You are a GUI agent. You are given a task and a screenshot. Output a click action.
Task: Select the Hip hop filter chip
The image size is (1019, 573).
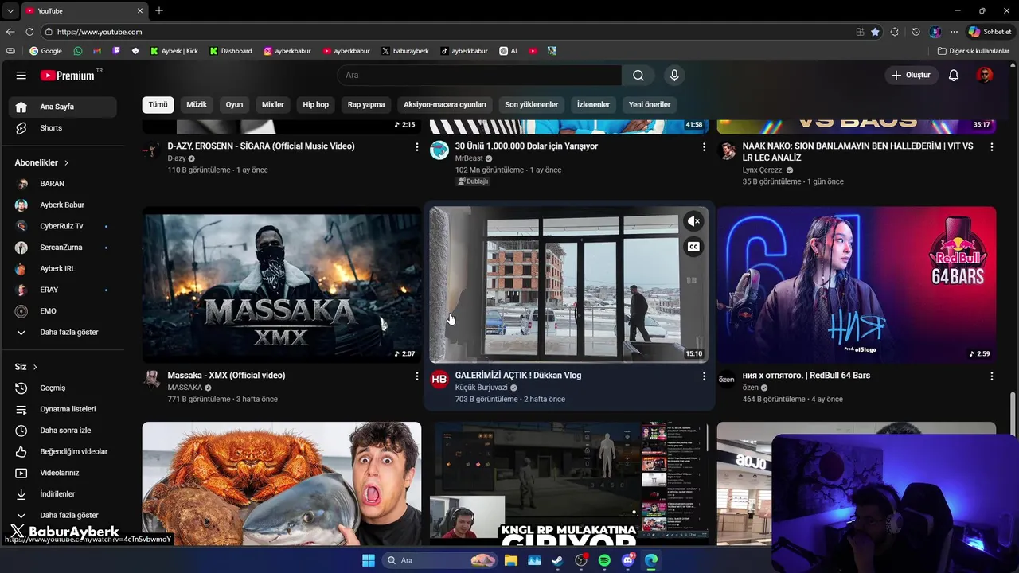(x=315, y=104)
